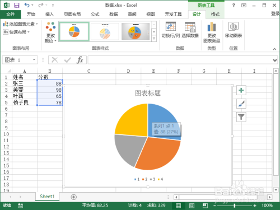Switch to Normal view in status bar
The width and height of the screenshot is (280, 210).
[x=179, y=206]
